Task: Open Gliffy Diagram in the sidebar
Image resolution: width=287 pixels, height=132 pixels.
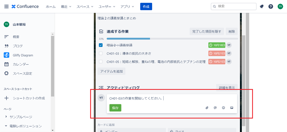Action: [23, 55]
